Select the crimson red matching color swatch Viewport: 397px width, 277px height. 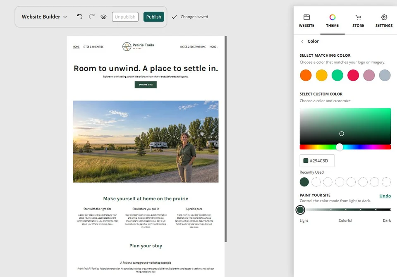[x=353, y=76]
